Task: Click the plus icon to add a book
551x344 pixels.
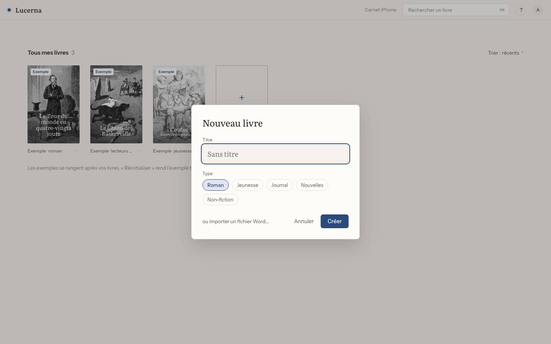Action: (x=241, y=98)
